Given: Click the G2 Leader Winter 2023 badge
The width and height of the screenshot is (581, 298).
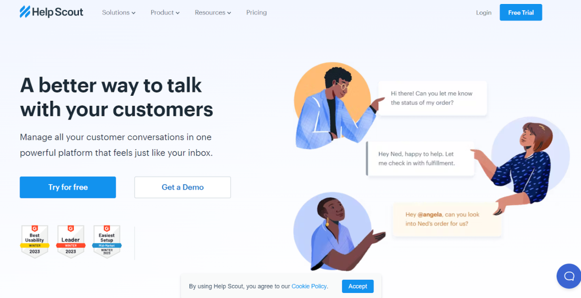Looking at the screenshot, I should [x=71, y=241].
